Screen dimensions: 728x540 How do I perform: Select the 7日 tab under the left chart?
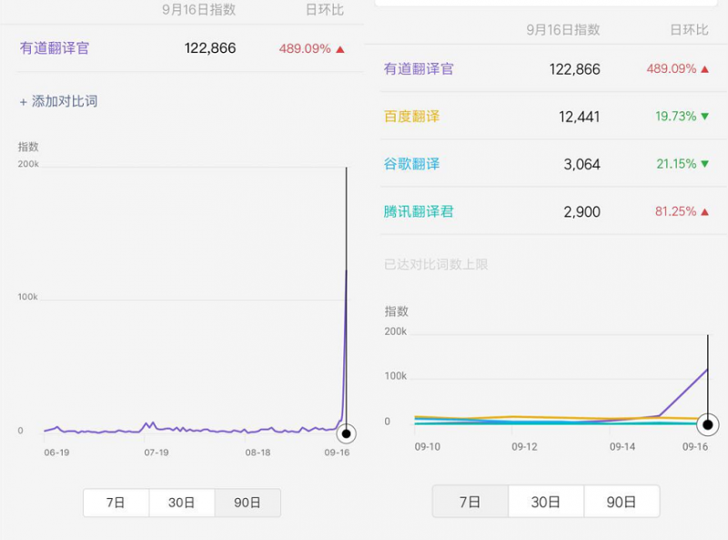coord(116,503)
